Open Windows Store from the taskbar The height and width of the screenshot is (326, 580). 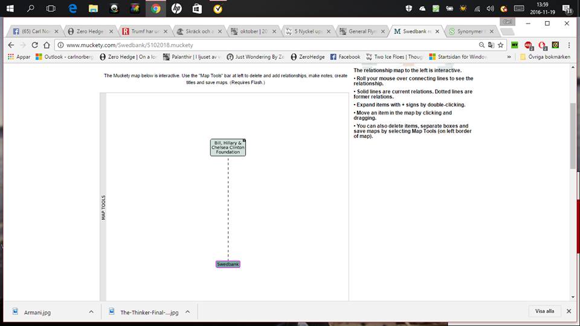[x=197, y=8]
